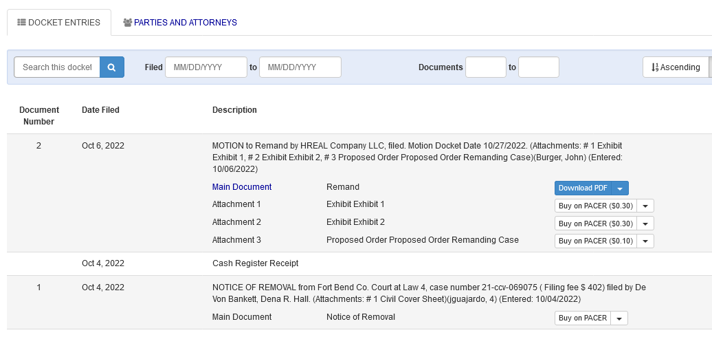The height and width of the screenshot is (337, 712).
Task: Click the magnifier search icon button
Action: point(112,67)
